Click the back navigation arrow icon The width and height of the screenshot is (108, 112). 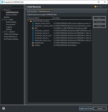(95, 7)
